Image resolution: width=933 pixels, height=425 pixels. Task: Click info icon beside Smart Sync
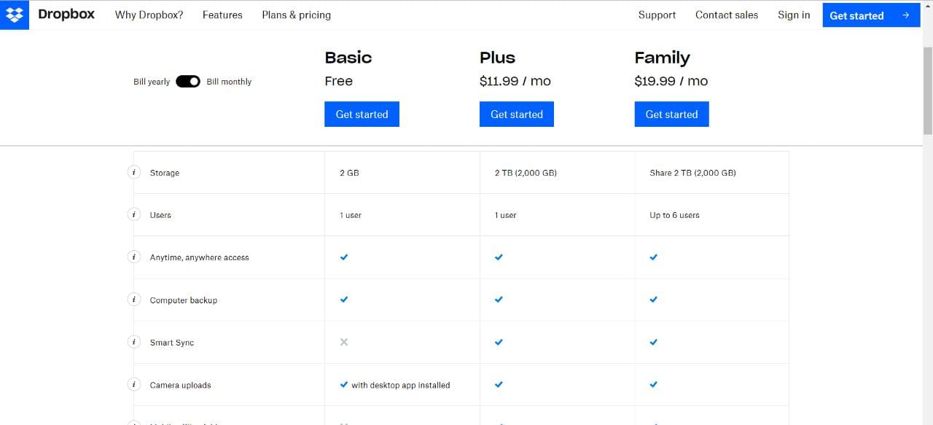134,342
